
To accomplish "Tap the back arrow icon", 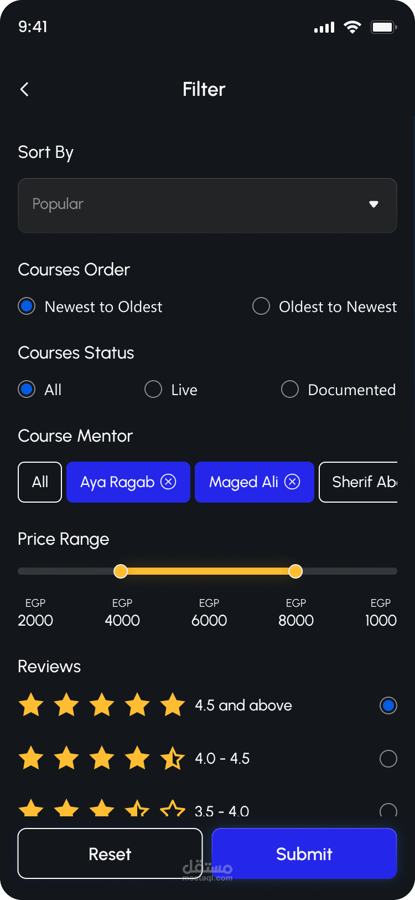I will click(24, 89).
